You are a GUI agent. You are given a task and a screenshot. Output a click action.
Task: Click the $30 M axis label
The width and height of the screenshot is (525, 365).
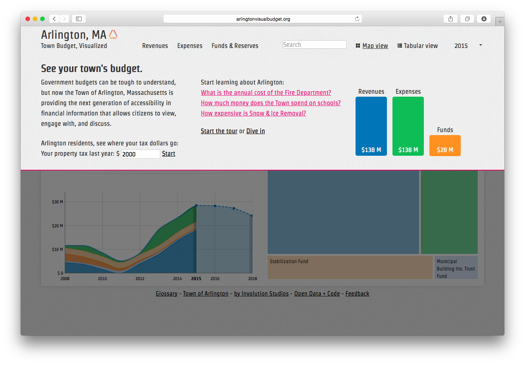click(x=57, y=202)
